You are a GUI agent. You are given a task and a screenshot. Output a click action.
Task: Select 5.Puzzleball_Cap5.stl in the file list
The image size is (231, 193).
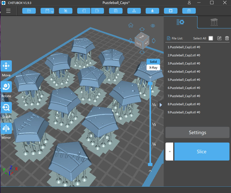pyautogui.click(x=184, y=80)
